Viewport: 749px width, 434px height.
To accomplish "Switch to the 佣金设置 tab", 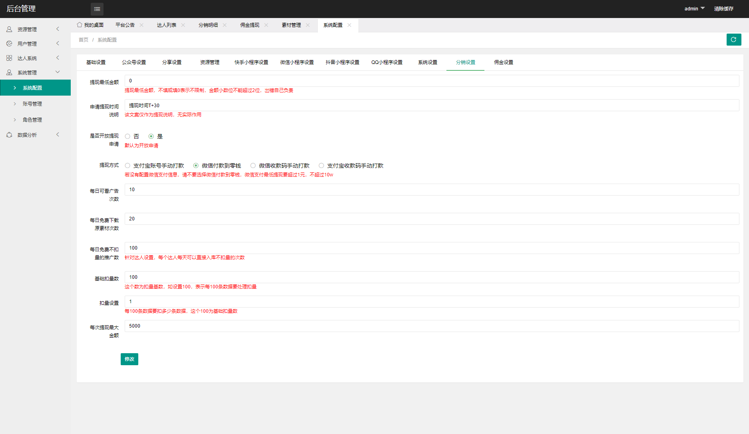I will [503, 62].
